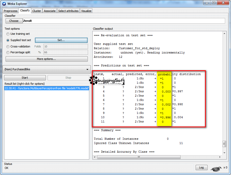The width and height of the screenshot is (231, 175).
Task: Click the output scroll right arrow
Action: (220, 157)
